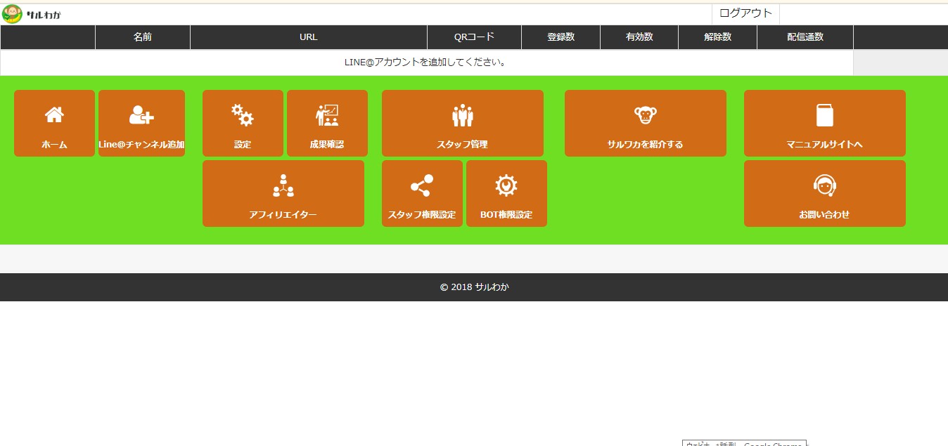
Task: Click the QRコード column header
Action: tap(475, 37)
